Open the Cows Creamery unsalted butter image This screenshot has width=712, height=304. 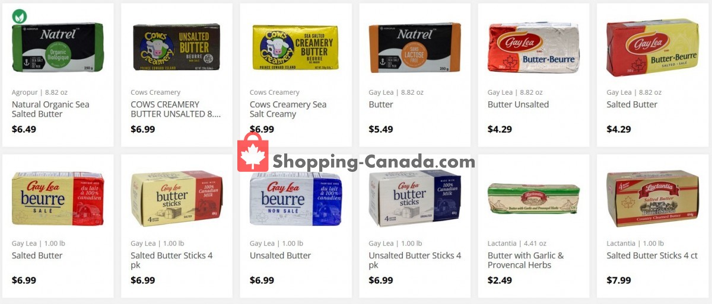tap(176, 47)
